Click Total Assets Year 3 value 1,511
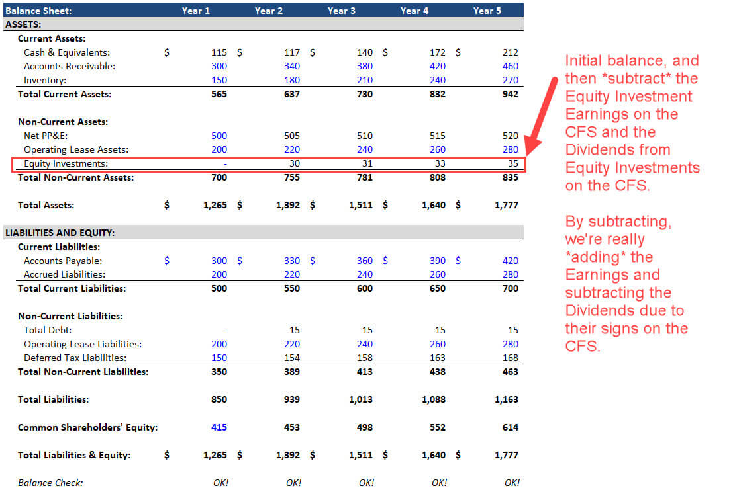The height and width of the screenshot is (492, 731). tap(361, 205)
